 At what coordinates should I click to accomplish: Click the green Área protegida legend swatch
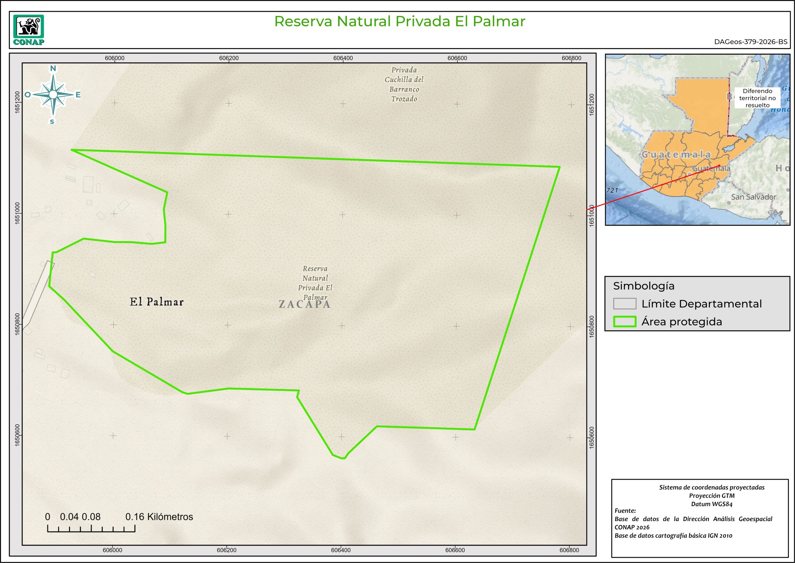(x=624, y=321)
